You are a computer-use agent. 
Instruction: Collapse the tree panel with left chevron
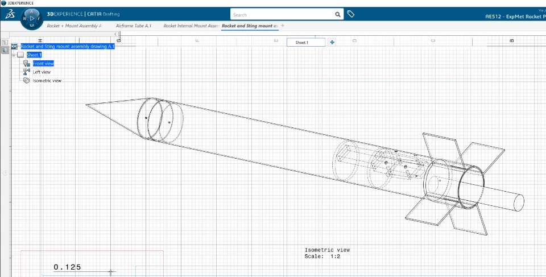115,34
